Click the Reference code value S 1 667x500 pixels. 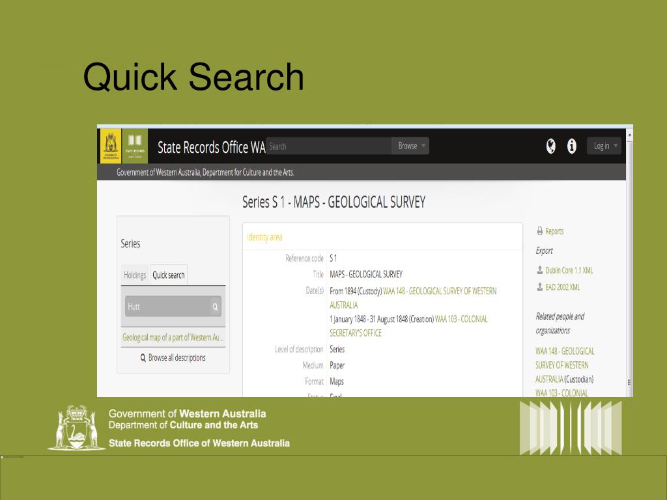point(333,258)
